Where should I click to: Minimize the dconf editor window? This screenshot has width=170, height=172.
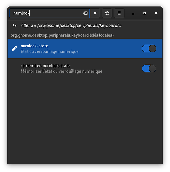coord(133,13)
